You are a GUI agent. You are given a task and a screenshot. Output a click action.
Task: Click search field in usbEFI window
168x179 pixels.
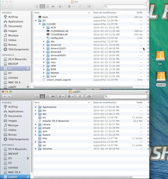125,96
